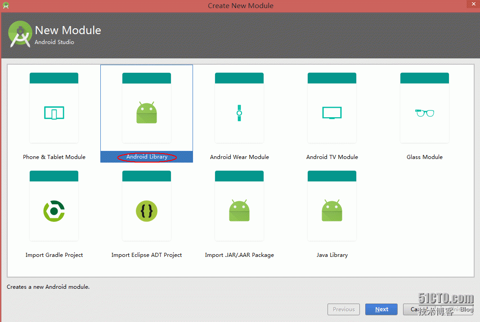Select the Java Library robot icon
Screen dimensions: 480x322
click(332, 211)
